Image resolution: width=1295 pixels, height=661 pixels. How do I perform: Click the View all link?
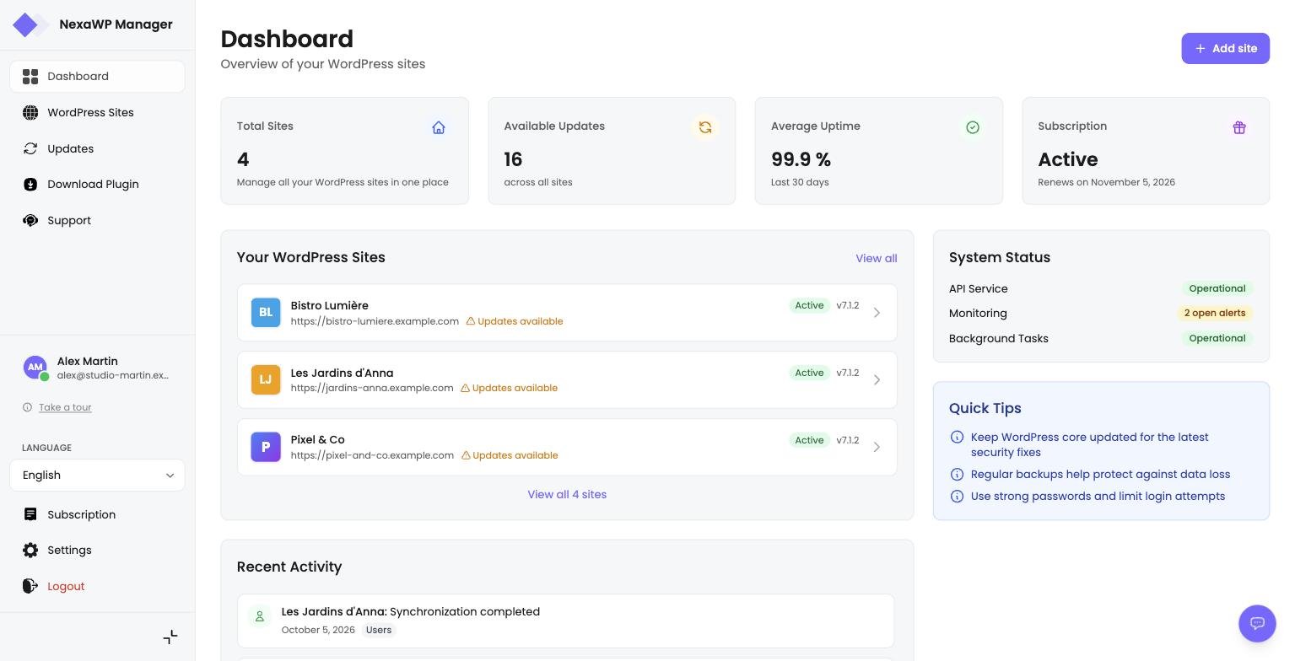point(877,259)
